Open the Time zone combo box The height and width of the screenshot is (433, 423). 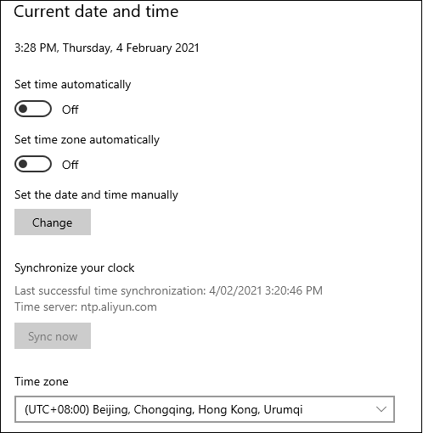(x=205, y=409)
